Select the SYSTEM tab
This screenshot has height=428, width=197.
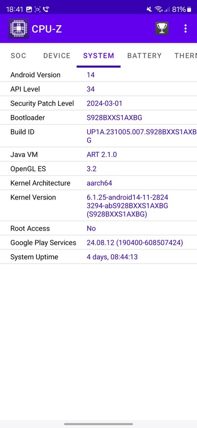pos(98,56)
